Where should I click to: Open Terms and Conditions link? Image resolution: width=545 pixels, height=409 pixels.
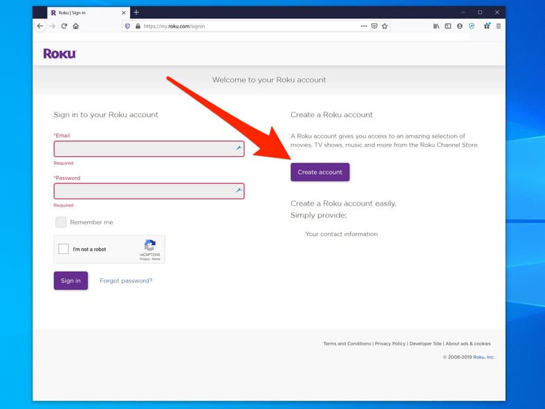tap(347, 344)
